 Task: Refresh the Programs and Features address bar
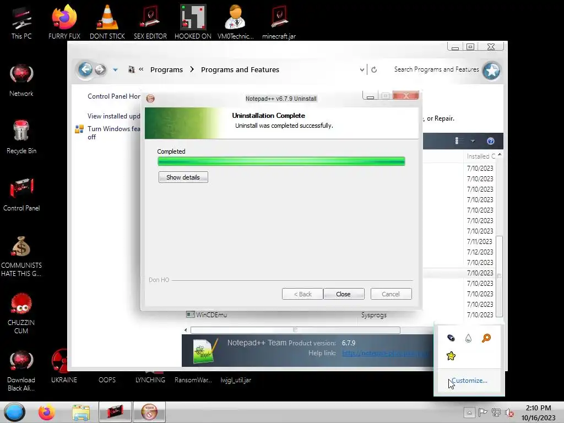[x=374, y=69]
